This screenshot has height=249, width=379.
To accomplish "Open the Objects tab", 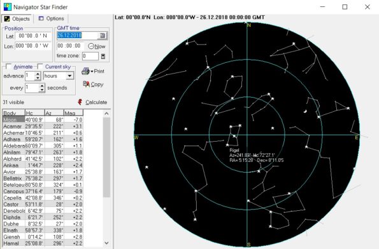I will [x=17, y=19].
